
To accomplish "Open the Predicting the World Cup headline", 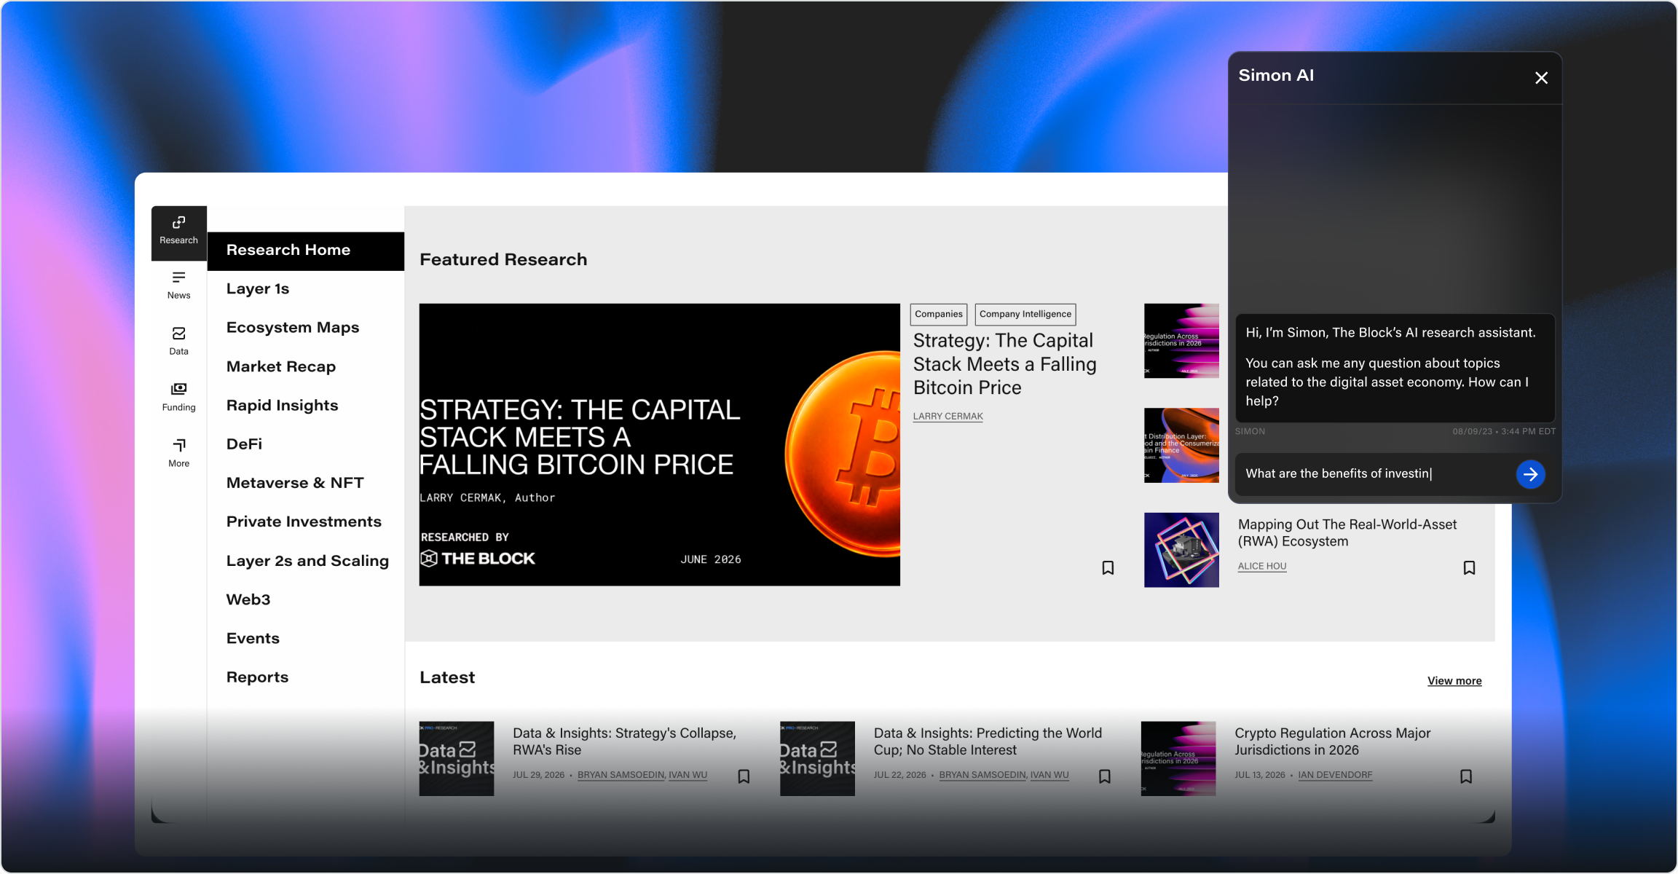I will [988, 741].
